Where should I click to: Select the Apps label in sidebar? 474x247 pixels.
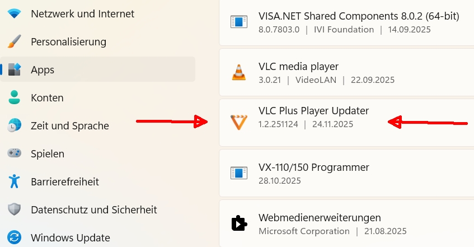pyautogui.click(x=43, y=69)
